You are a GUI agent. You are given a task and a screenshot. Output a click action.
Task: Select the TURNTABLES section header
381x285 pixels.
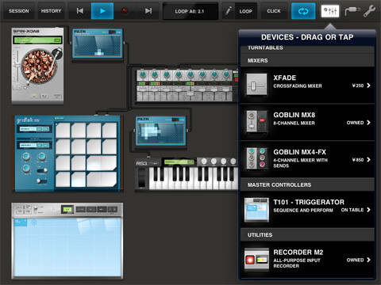[x=307, y=48]
